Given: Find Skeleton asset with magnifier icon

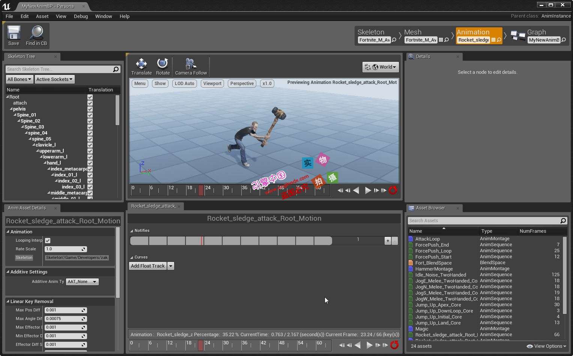Looking at the screenshot, I should point(394,40).
